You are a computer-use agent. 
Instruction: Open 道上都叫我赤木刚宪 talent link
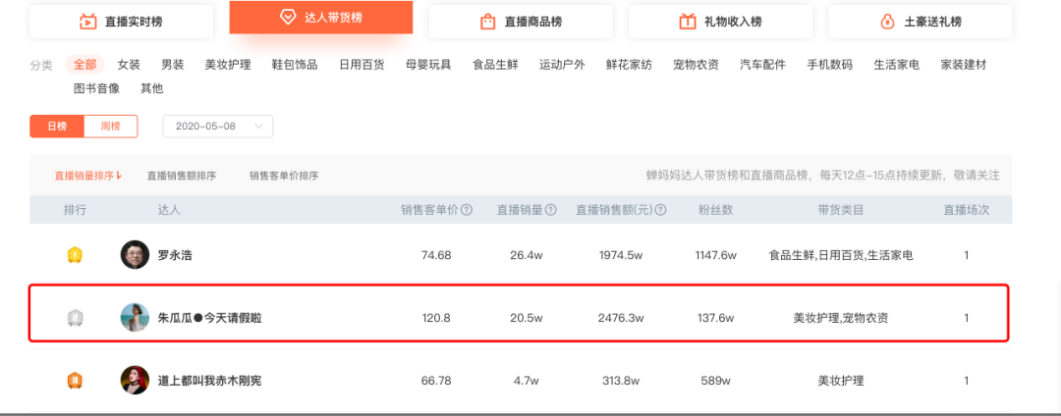209,381
